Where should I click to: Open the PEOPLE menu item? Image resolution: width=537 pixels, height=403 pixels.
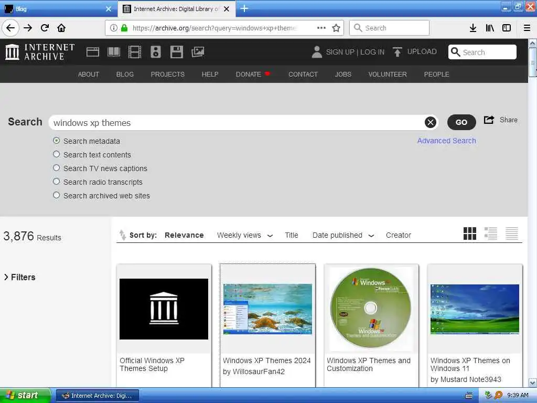pos(437,75)
